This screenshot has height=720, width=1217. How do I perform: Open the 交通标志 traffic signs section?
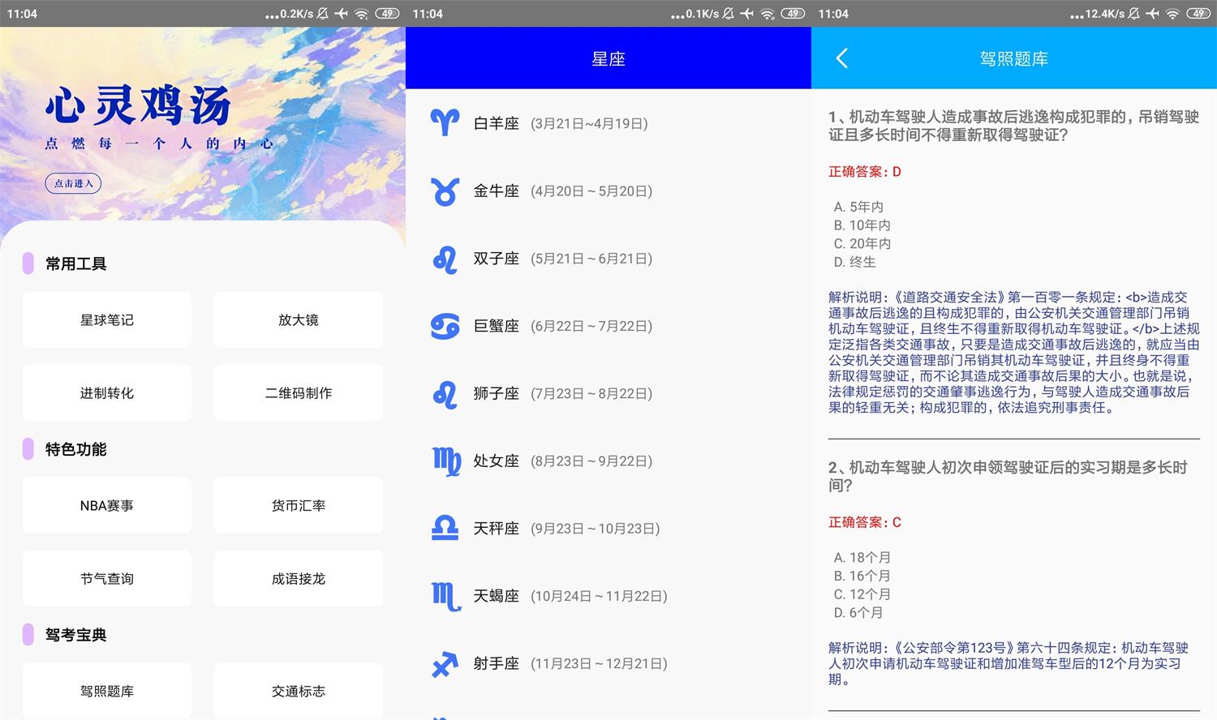[x=298, y=691]
